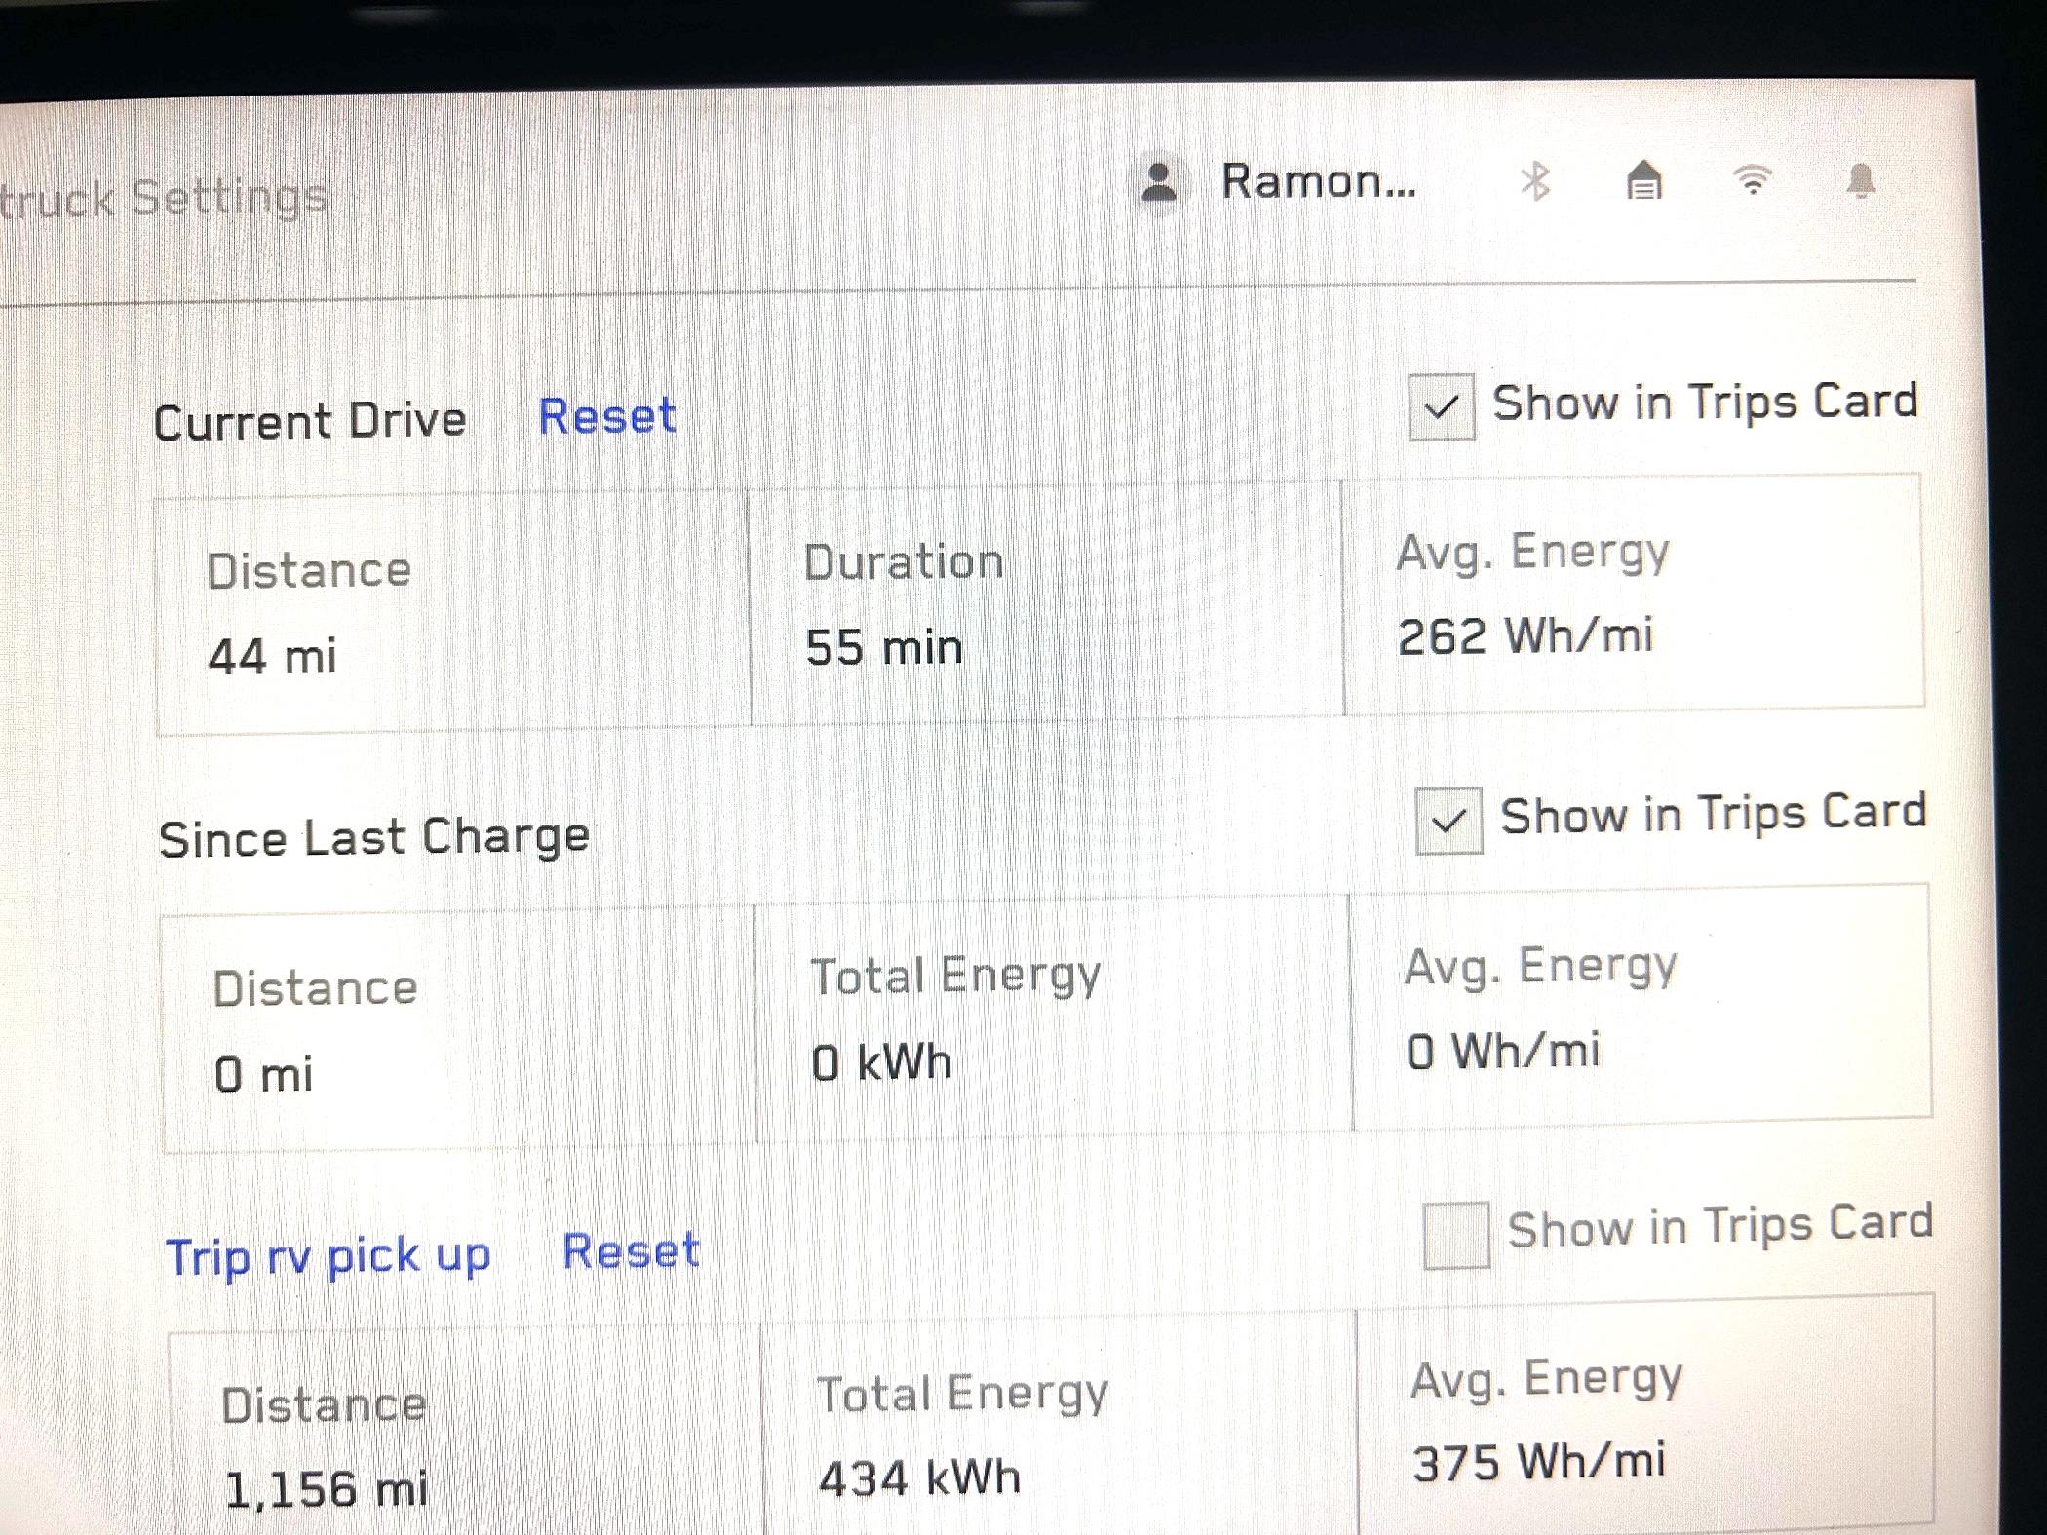Select the Ramon... profile name
Image resolution: width=2047 pixels, height=1535 pixels.
coord(1318,181)
